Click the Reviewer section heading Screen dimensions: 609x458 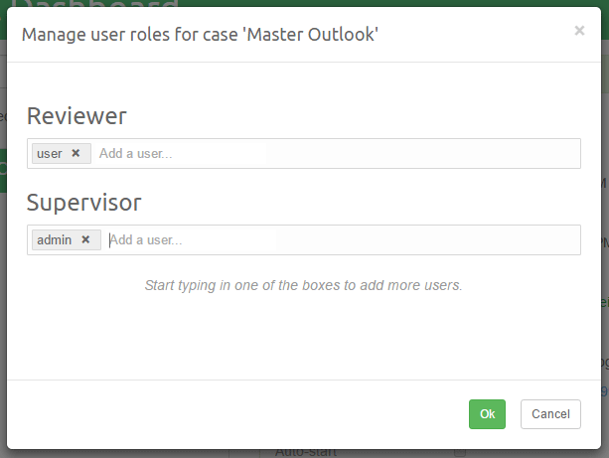tap(76, 116)
